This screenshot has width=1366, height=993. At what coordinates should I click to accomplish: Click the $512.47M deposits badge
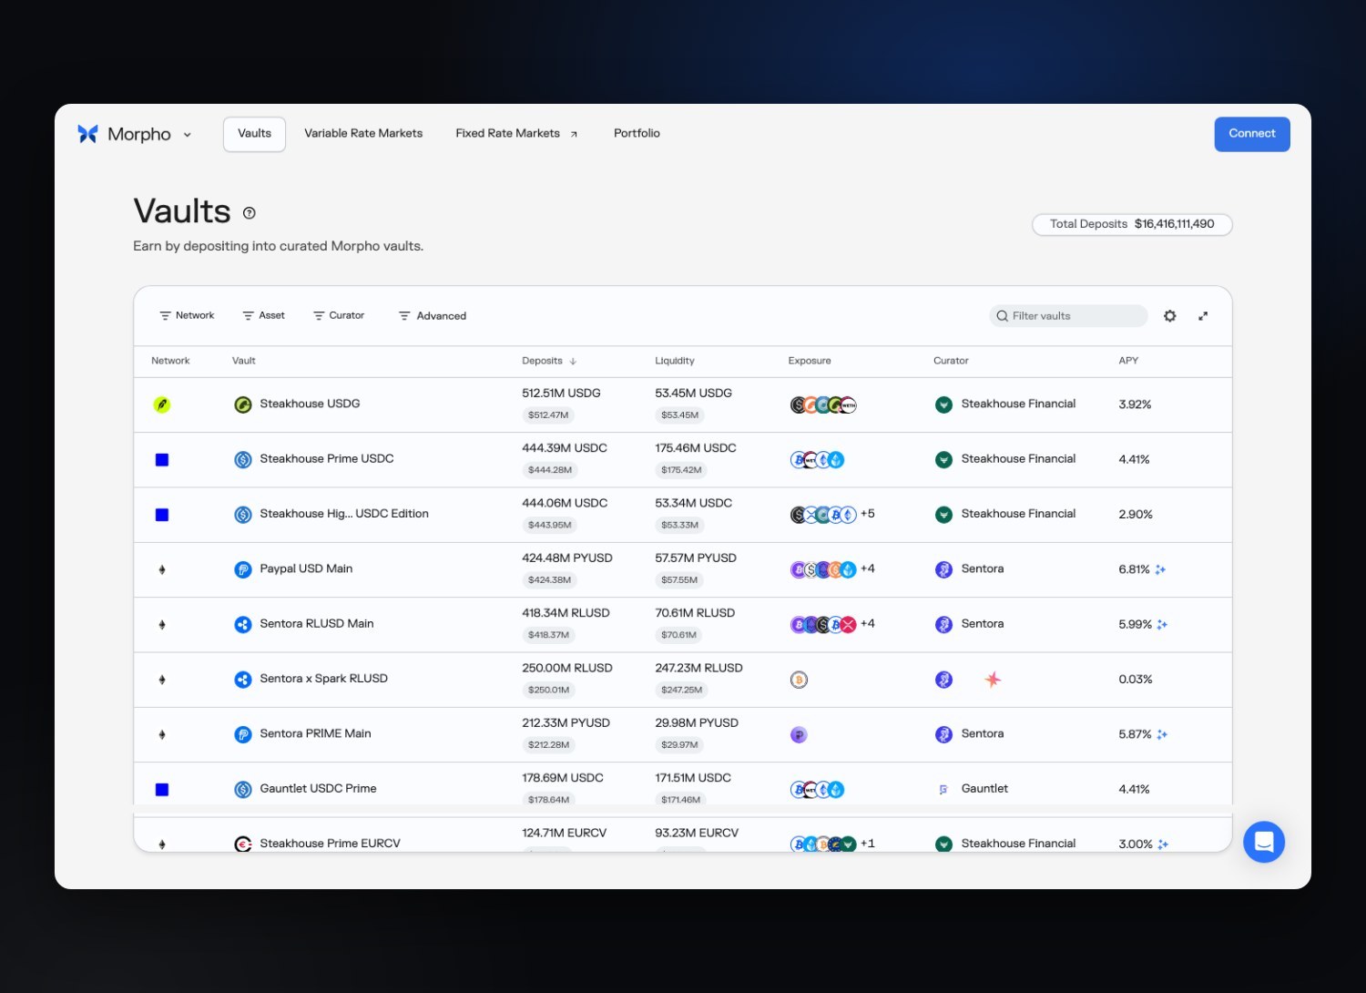[x=548, y=415]
